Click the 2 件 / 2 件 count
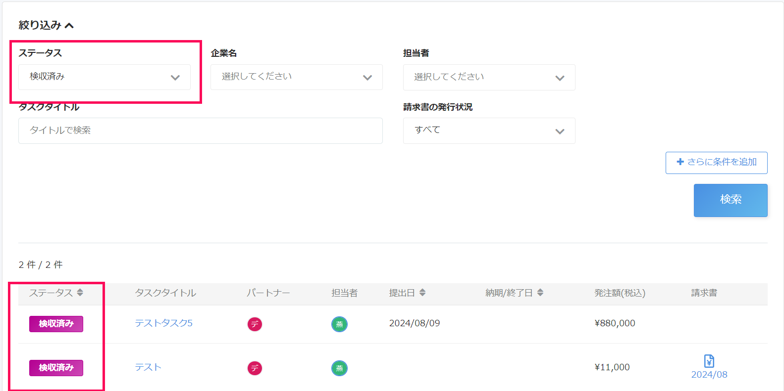Image resolution: width=784 pixels, height=391 pixels. pyautogui.click(x=41, y=265)
